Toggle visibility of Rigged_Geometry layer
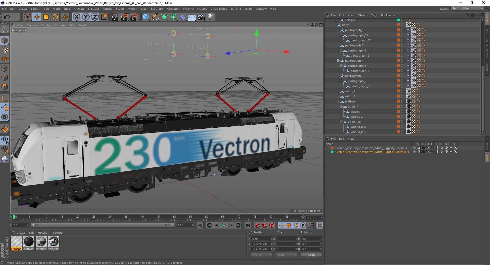This screenshot has height=265, width=490. coord(419,148)
